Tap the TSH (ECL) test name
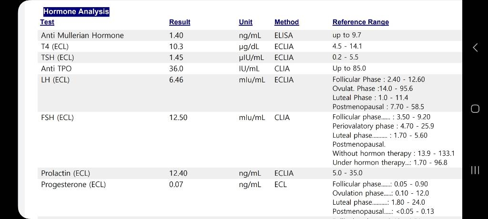Screen dimensions: 488x219 point(58,58)
